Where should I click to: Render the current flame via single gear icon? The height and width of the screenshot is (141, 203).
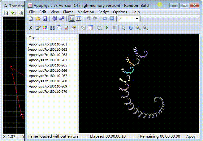[55, 19]
